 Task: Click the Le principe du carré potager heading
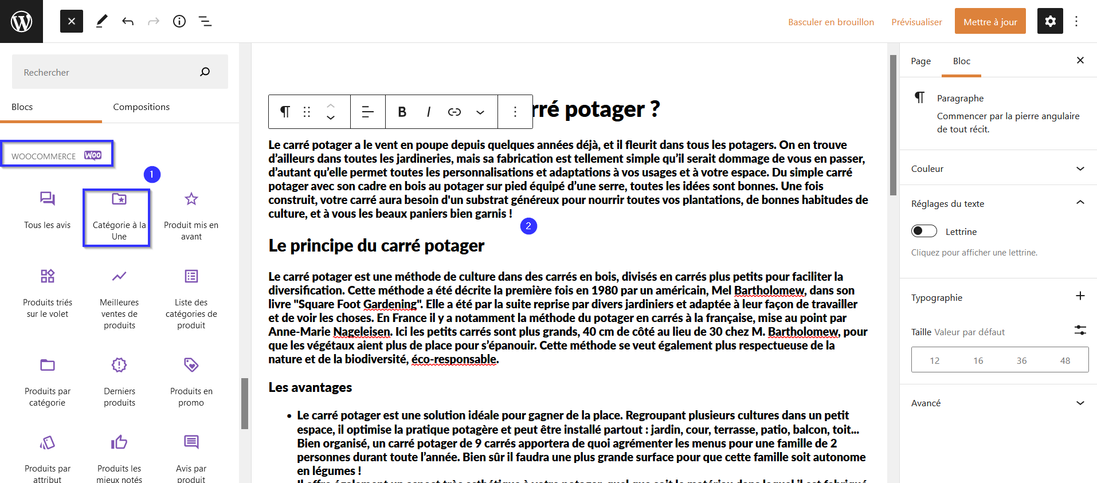click(377, 246)
